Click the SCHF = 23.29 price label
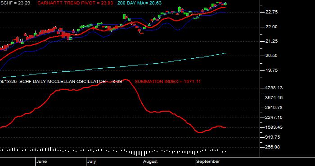315x166 pixels. tap(15, 3)
